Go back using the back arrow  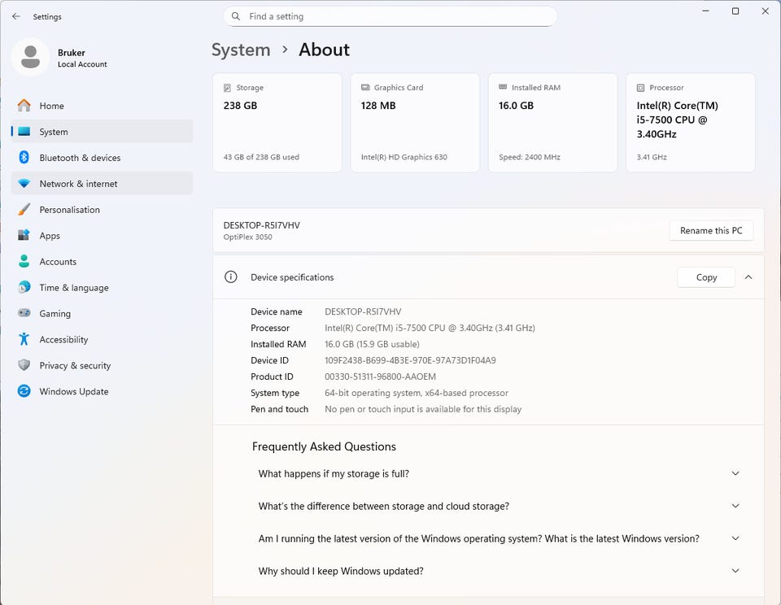(16, 16)
